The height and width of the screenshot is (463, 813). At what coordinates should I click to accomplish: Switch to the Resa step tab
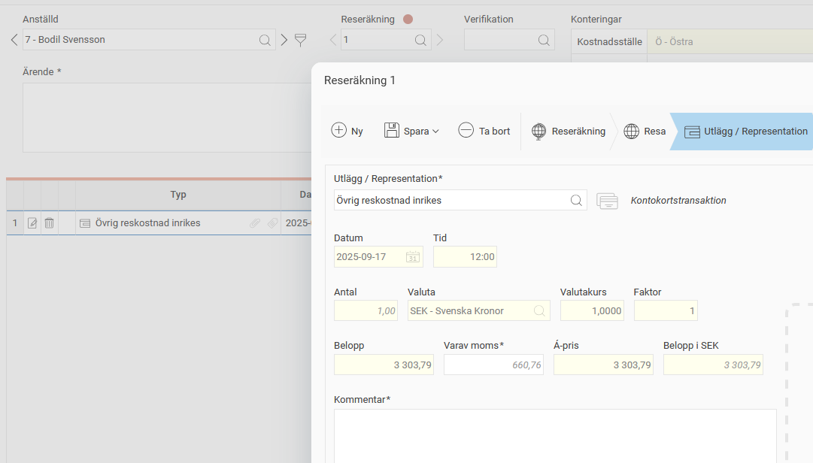[645, 132]
